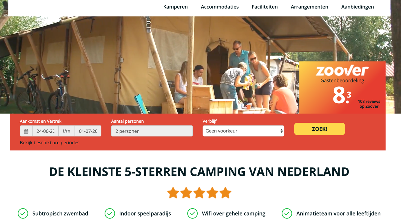Open the Accommodaties menu item
The width and height of the screenshot is (401, 221).
pos(220,7)
